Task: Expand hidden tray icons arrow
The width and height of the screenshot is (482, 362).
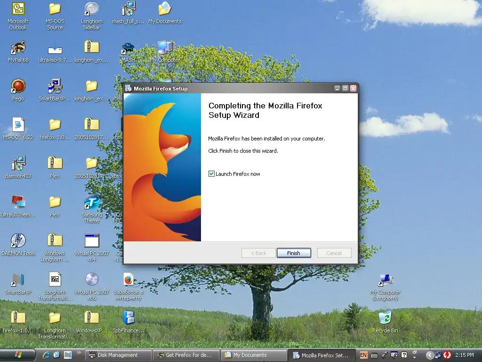Action: point(430,355)
